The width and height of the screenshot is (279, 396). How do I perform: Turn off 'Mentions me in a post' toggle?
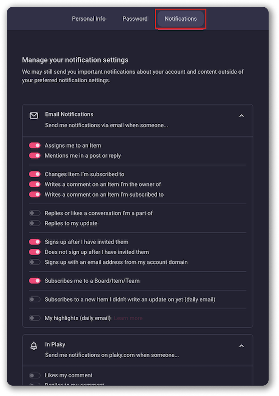35,156
